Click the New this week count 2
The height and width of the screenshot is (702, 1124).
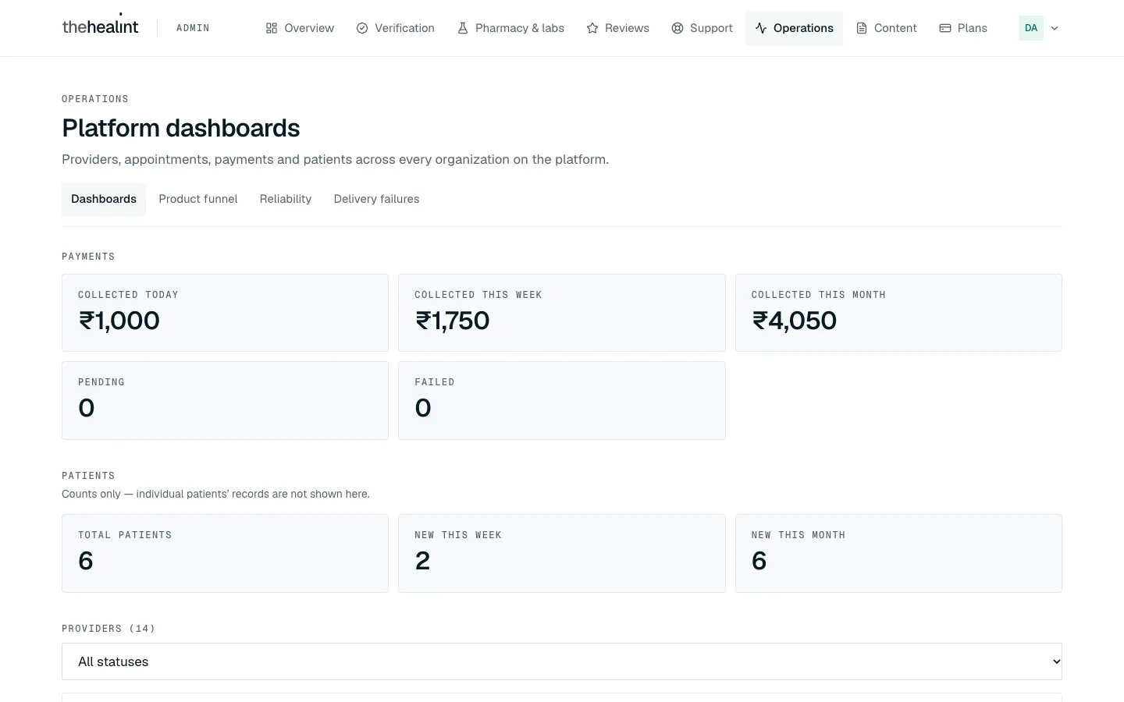point(422,561)
